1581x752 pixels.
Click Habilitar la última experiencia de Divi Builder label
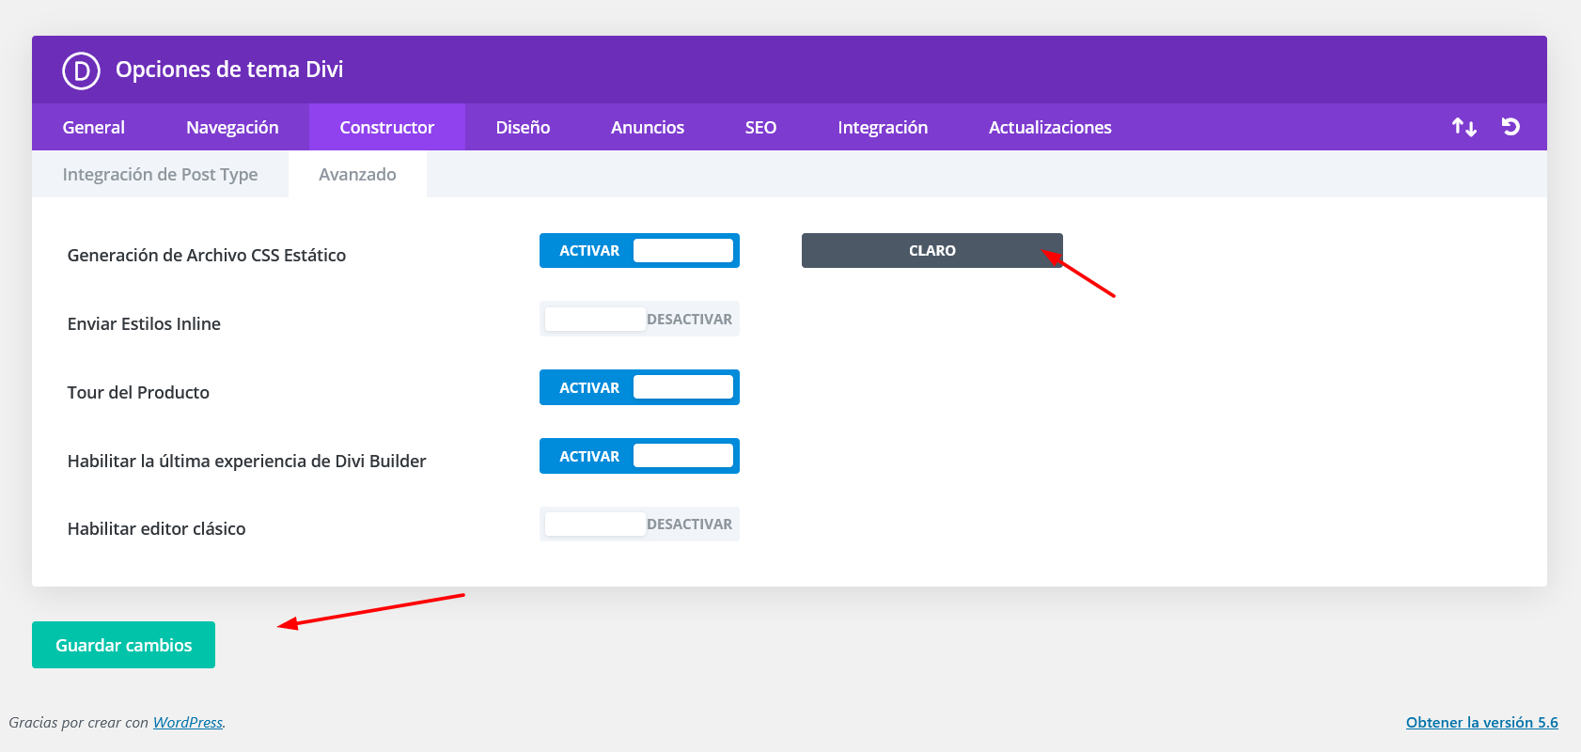pos(247,461)
